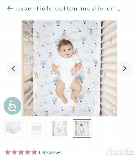This screenshot has width=138, height=159.
Task: Open the 4 Reviews link
Action: (x=50, y=153)
